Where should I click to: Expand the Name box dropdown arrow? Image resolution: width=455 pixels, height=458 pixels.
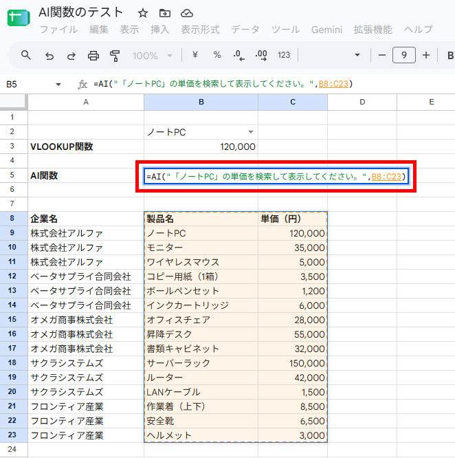[58, 85]
